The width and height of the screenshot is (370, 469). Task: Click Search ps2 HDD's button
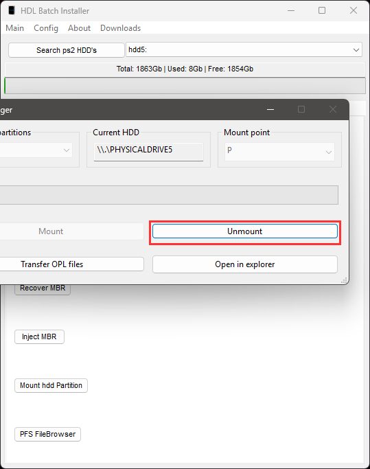pyautogui.click(x=67, y=50)
